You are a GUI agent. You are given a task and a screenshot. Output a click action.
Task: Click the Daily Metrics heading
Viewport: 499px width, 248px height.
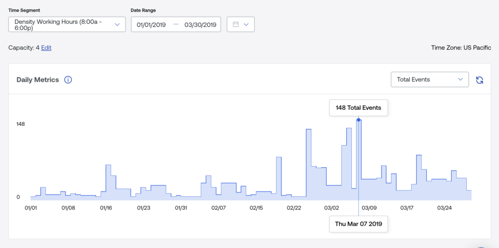pos(38,80)
